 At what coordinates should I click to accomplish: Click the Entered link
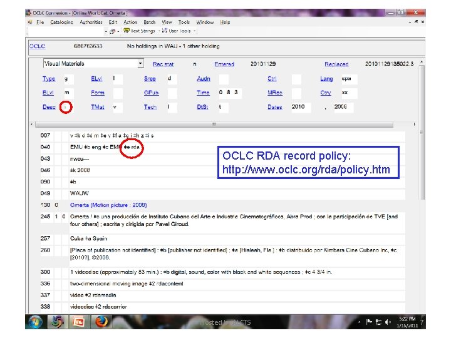click(224, 64)
